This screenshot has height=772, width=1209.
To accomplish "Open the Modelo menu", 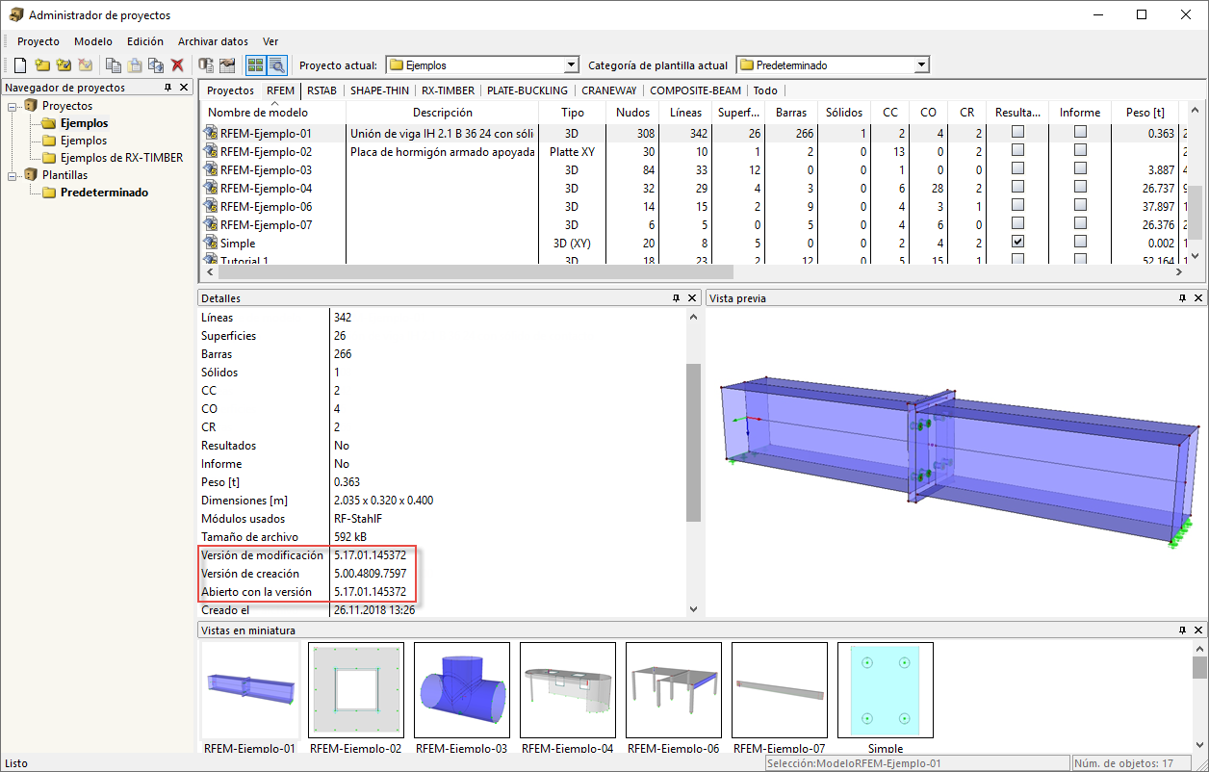I will coord(93,41).
